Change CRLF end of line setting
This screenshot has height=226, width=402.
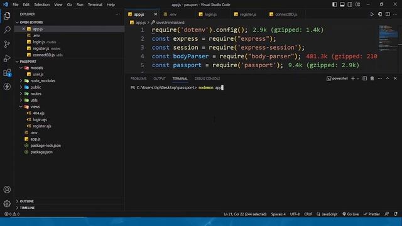308,214
